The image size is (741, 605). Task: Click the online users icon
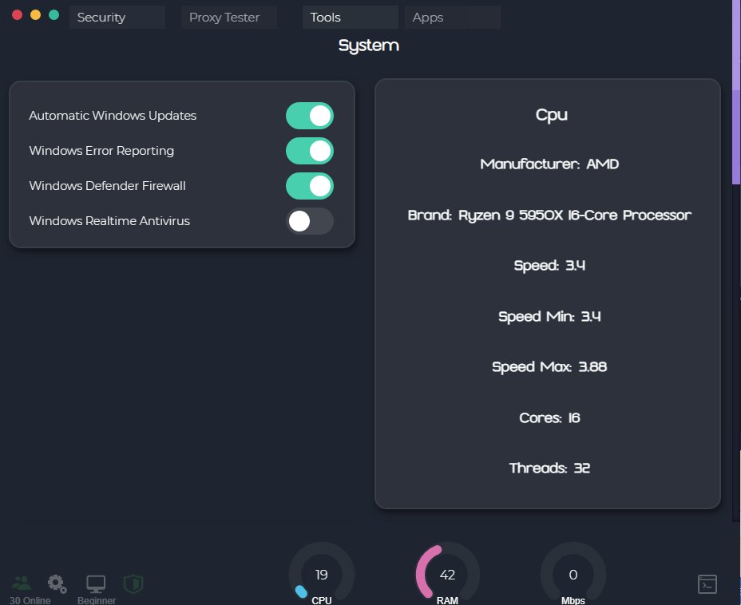22,583
